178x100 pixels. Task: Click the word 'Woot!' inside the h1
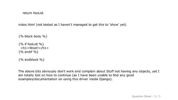tap(34, 48)
